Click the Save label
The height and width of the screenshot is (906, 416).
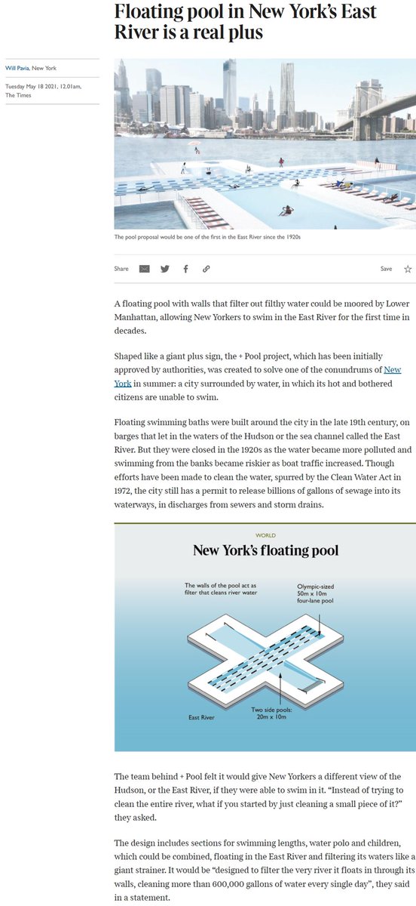[x=386, y=269]
